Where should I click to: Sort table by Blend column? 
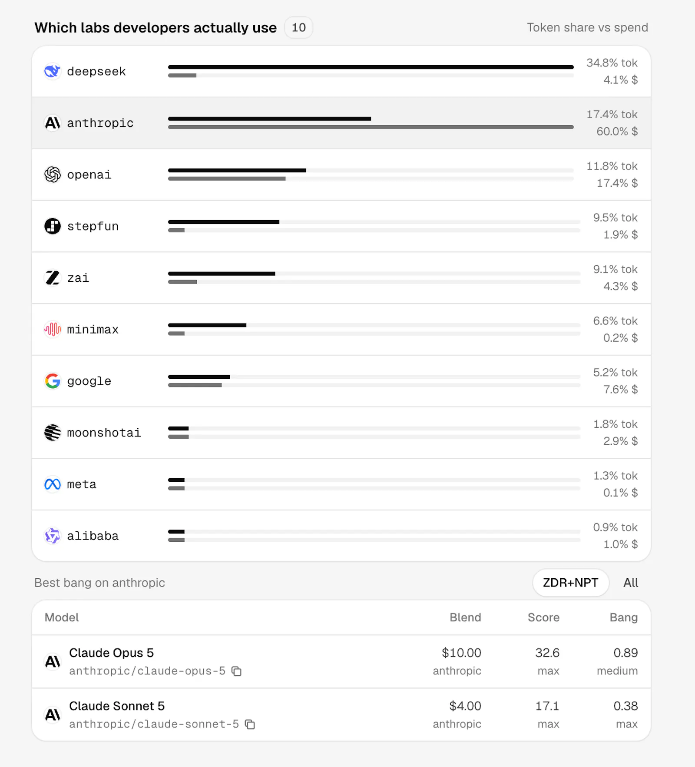465,617
